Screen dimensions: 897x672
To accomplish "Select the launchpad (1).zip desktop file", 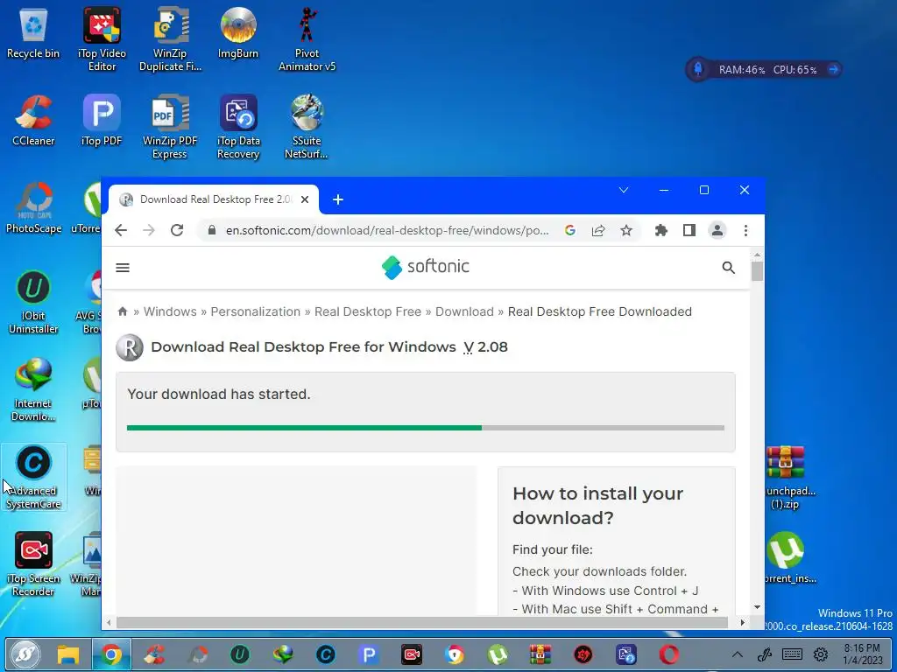I will 787,478.
